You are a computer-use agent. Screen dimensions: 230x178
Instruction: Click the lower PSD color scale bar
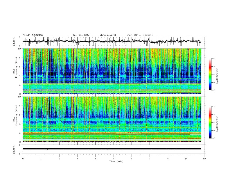coord(210,122)
